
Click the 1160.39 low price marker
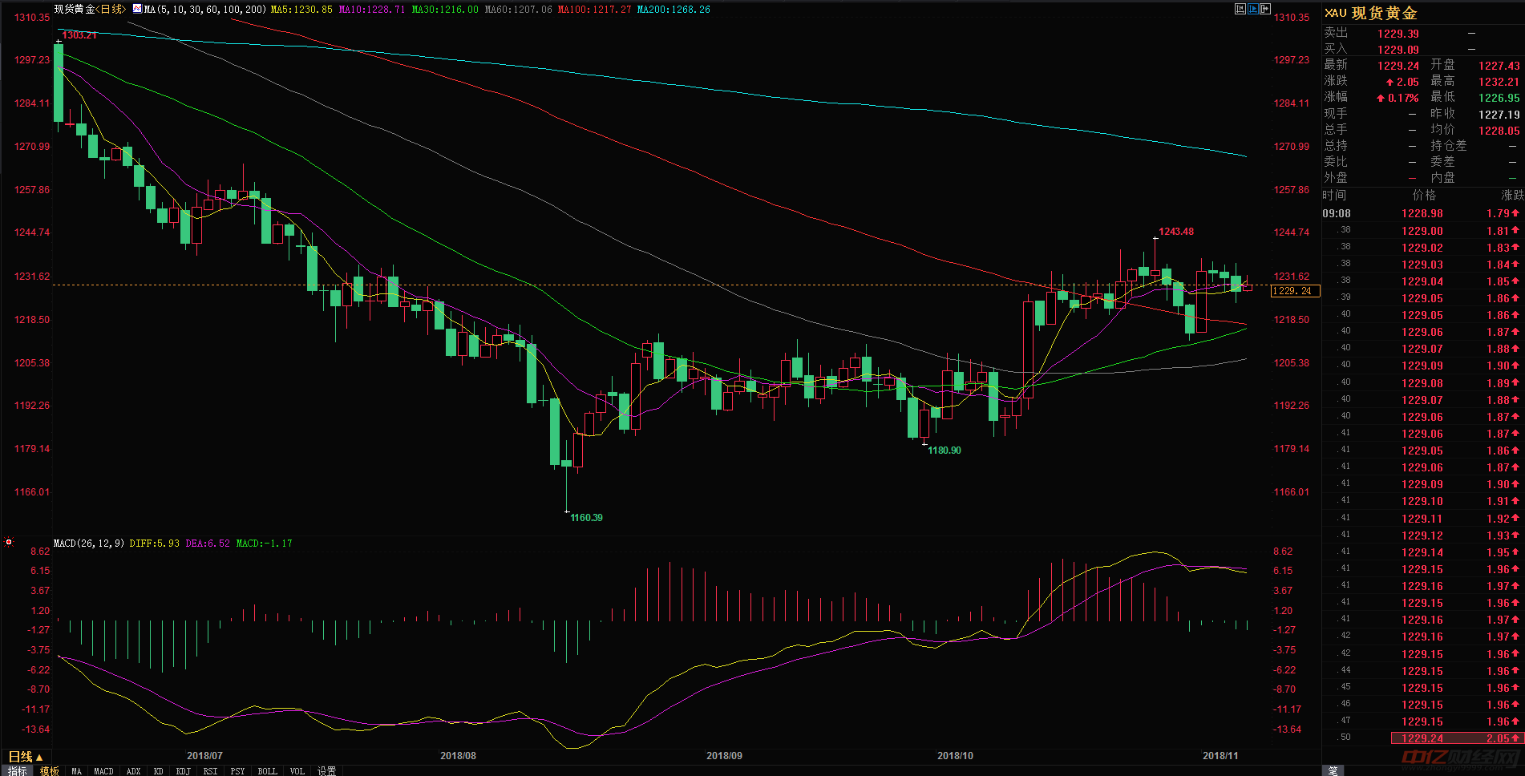coord(586,518)
